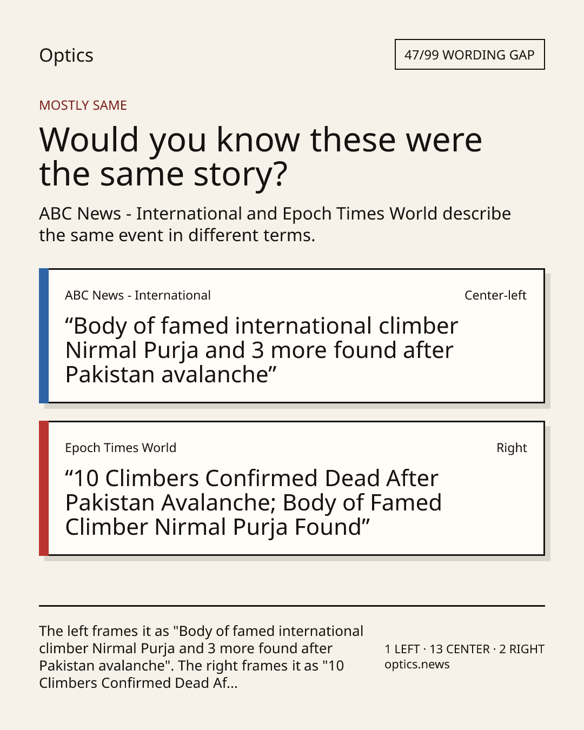Click the 47/99 WORDING GAP badge

(x=469, y=55)
